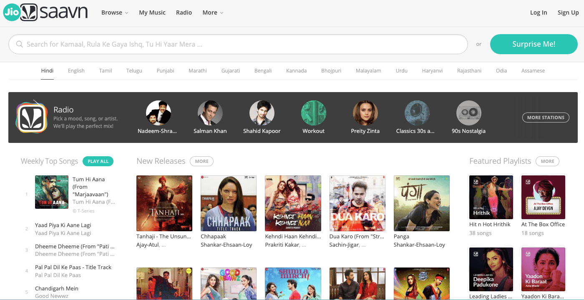The image size is (584, 300).
Task: Open the Leading Ladies Deepika Padukone cover
Action: [x=491, y=269]
